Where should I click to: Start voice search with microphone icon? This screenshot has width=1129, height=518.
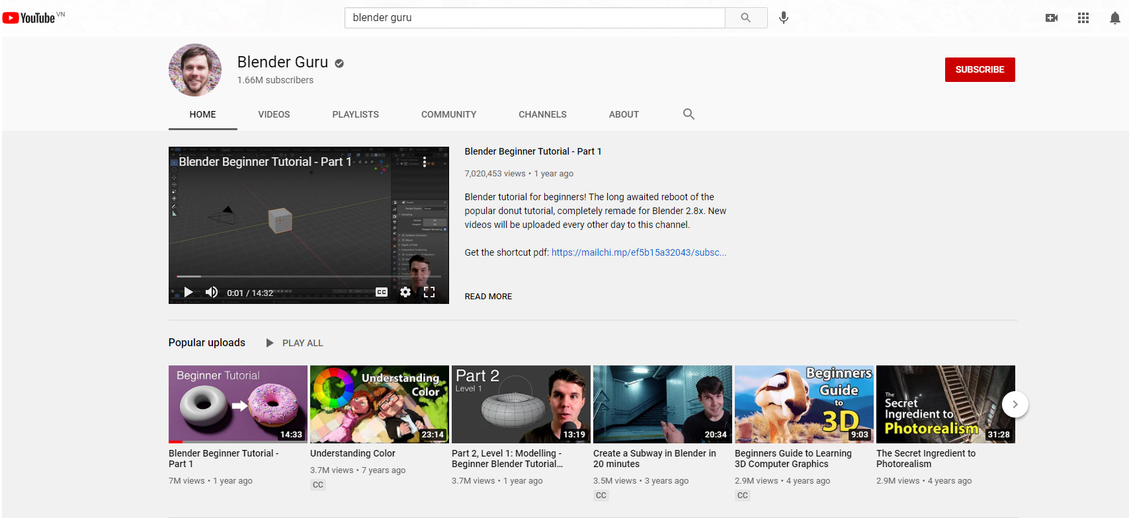click(x=784, y=18)
